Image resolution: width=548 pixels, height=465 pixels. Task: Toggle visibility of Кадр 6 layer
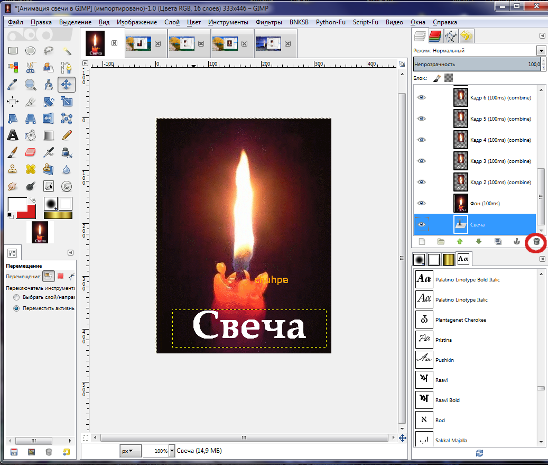[x=421, y=97]
